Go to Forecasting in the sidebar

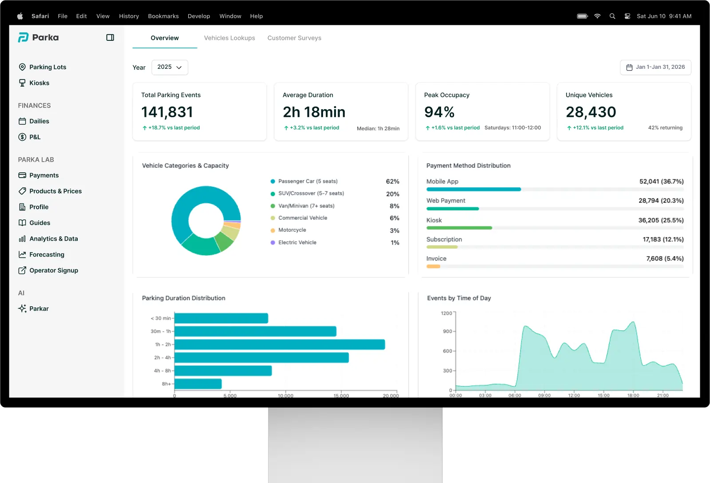47,255
